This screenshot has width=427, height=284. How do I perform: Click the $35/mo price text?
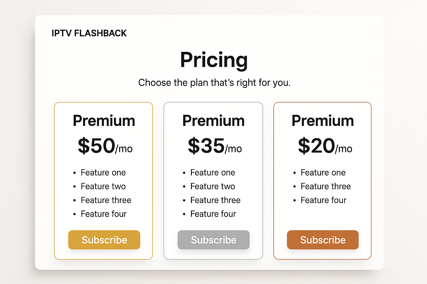[215, 146]
